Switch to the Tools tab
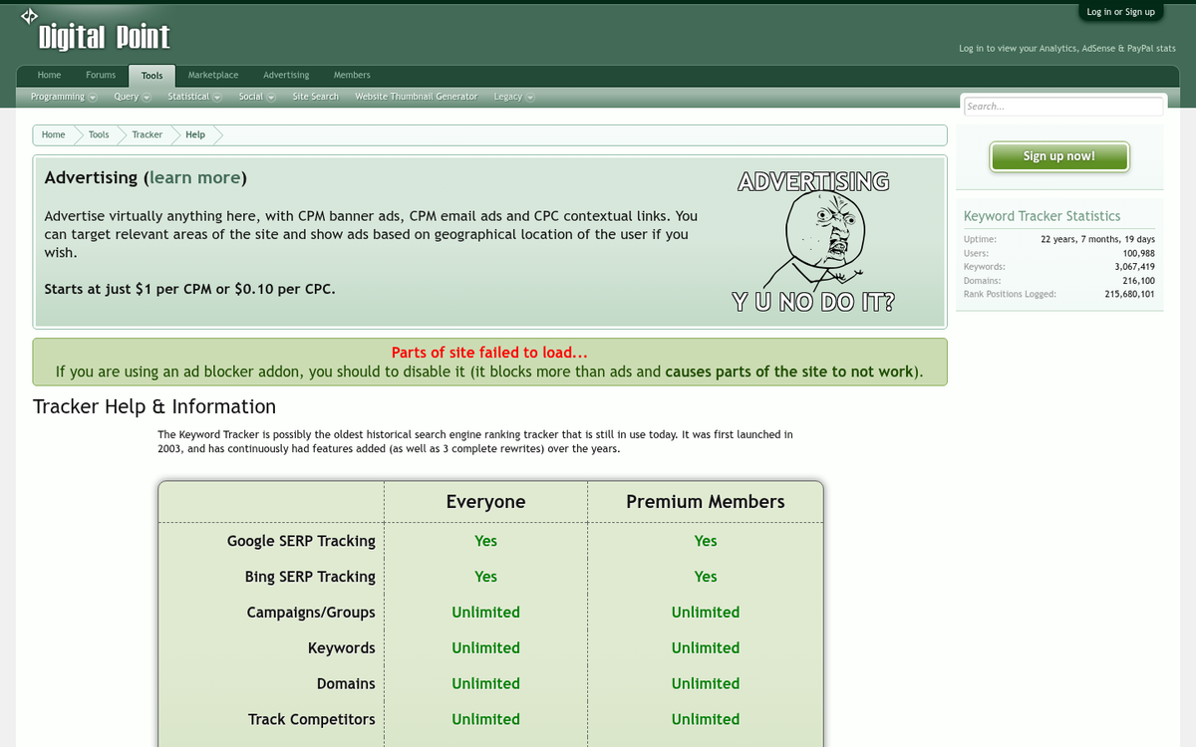 151,75
